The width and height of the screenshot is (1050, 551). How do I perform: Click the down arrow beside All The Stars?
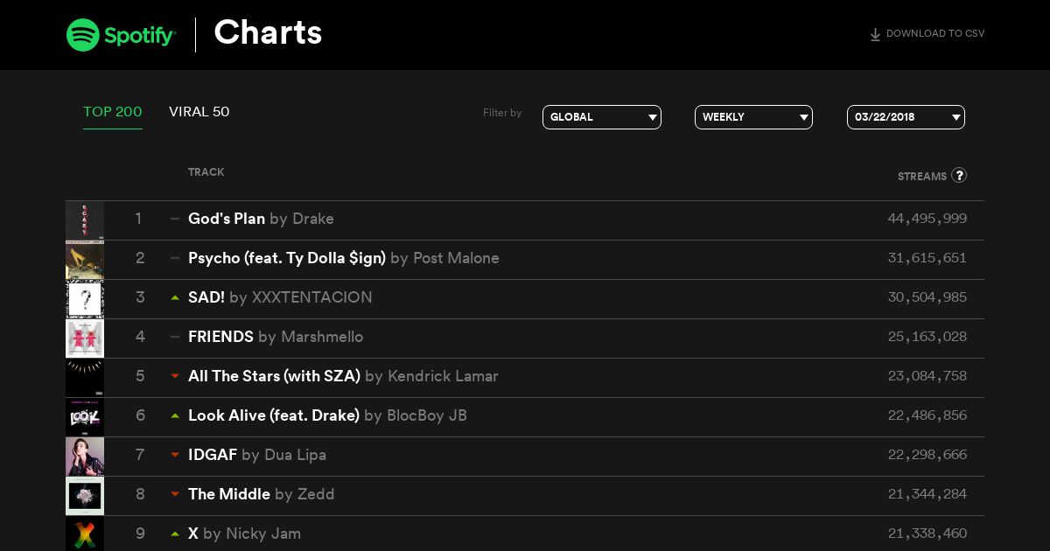[175, 376]
